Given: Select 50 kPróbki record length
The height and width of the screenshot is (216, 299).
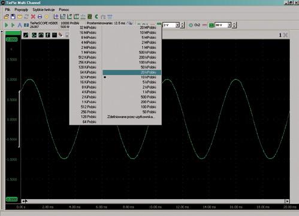Looking at the screenshot, I should (132, 67).
